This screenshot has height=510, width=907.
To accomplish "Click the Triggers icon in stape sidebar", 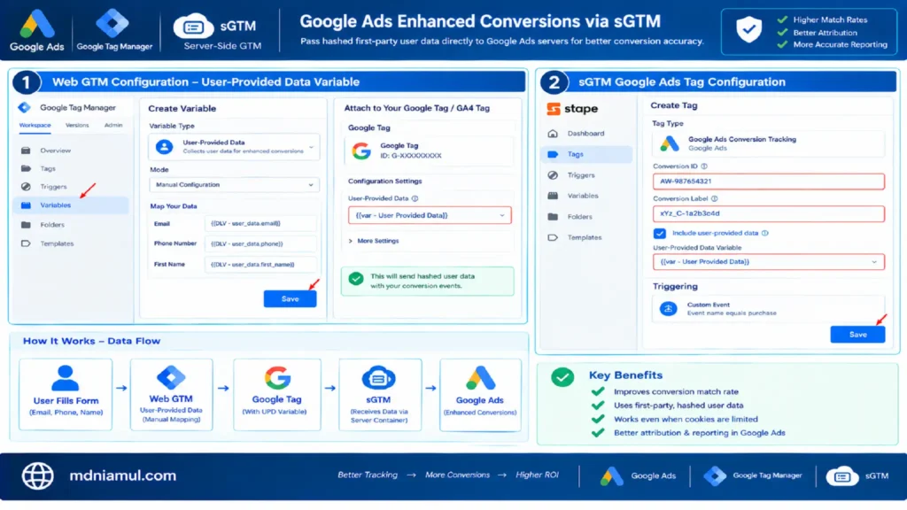I will pos(553,175).
